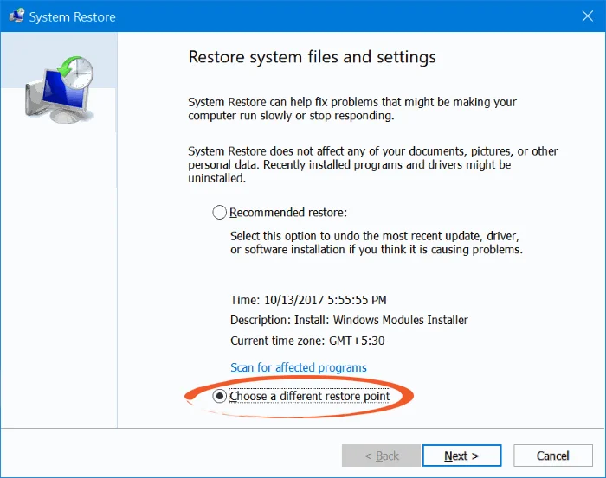
Task: Click the Time: 10/13/2017 5:55:55 PM text
Action: 308,300
